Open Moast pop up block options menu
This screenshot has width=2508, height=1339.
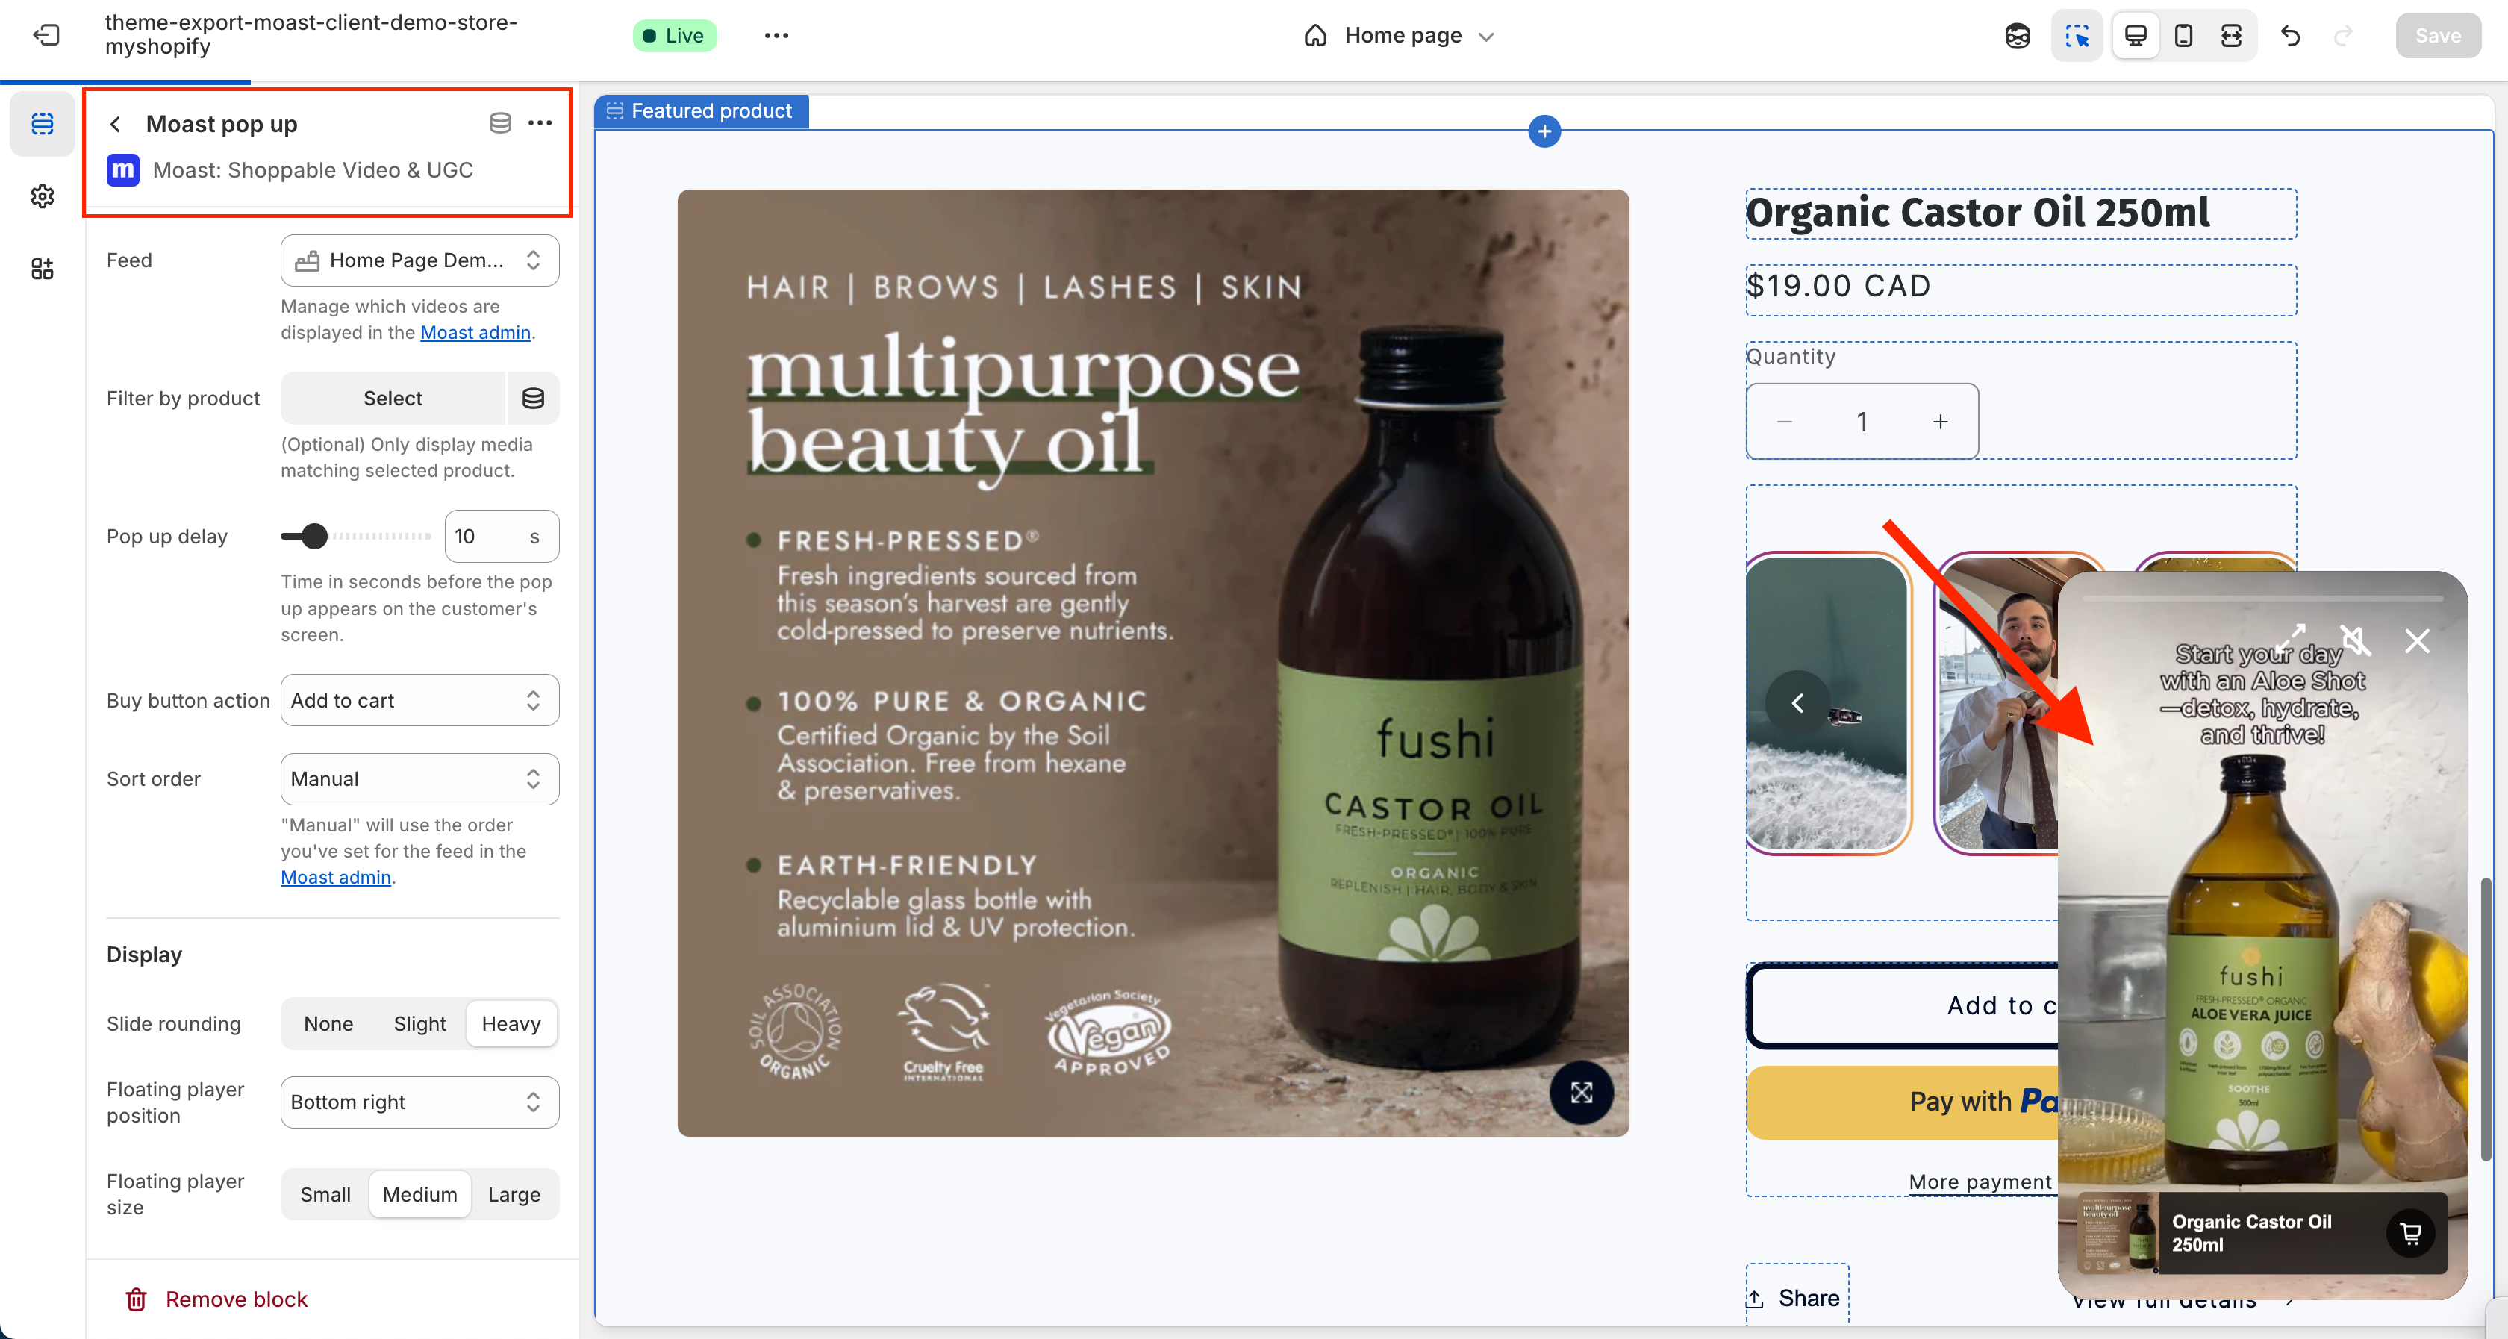540,122
